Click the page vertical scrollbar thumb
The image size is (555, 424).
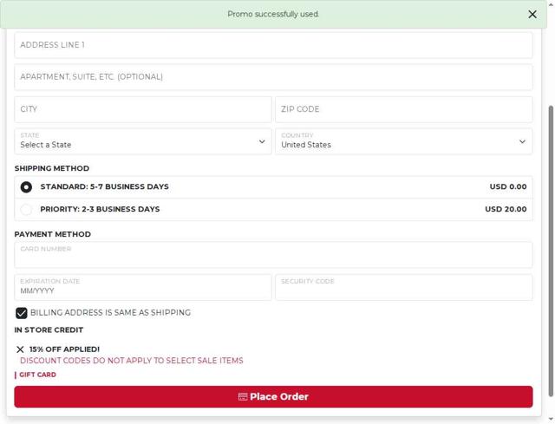(551, 251)
